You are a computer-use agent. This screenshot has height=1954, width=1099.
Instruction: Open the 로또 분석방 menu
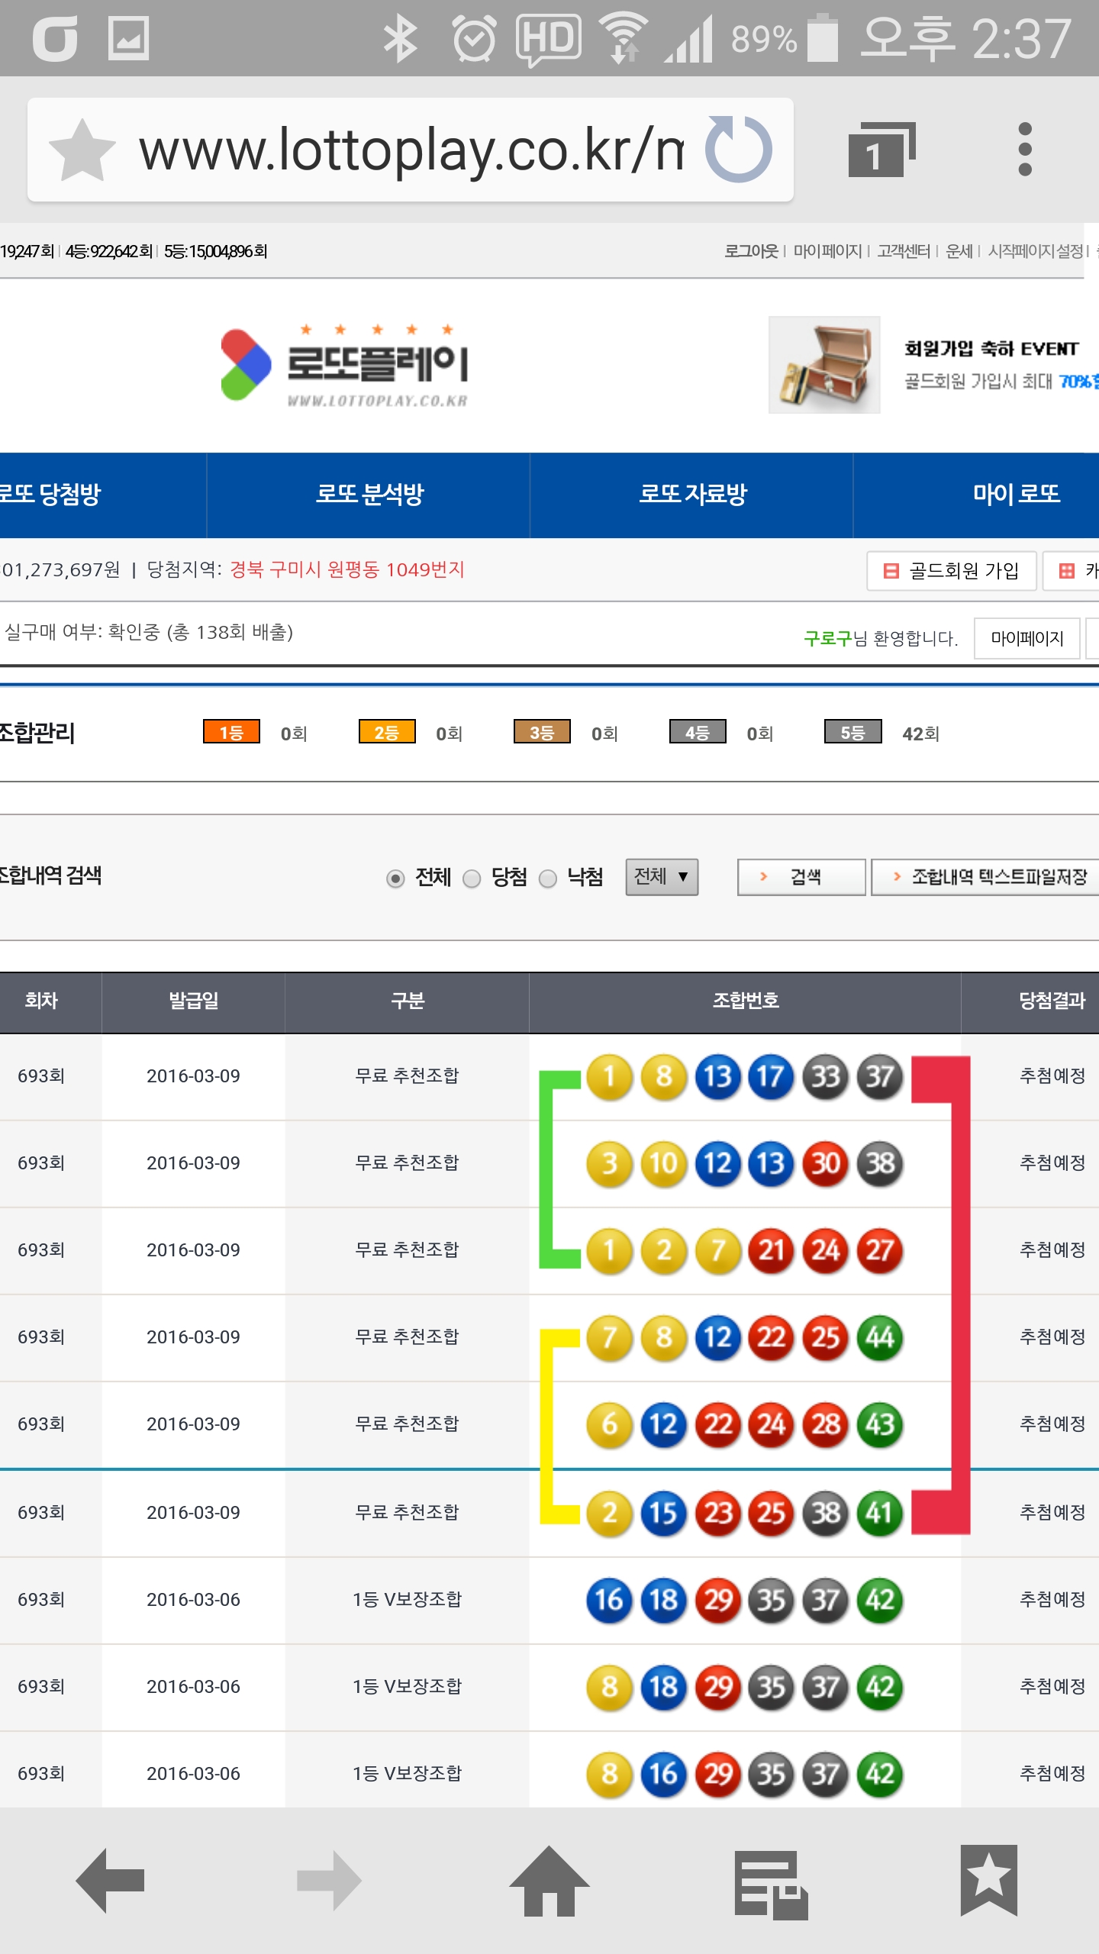[x=369, y=495]
